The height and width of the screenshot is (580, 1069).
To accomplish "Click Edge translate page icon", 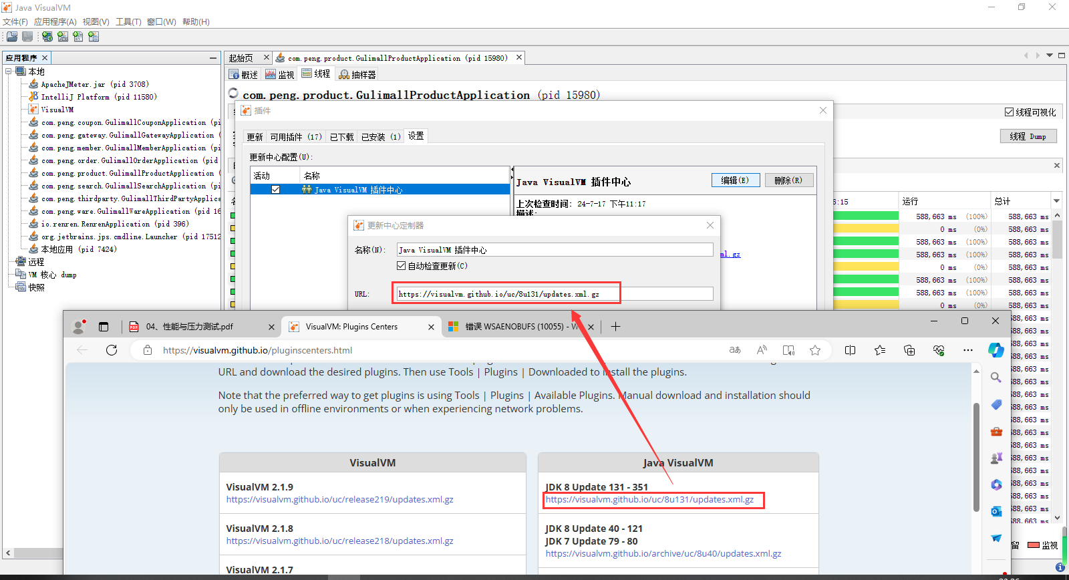I will [735, 350].
